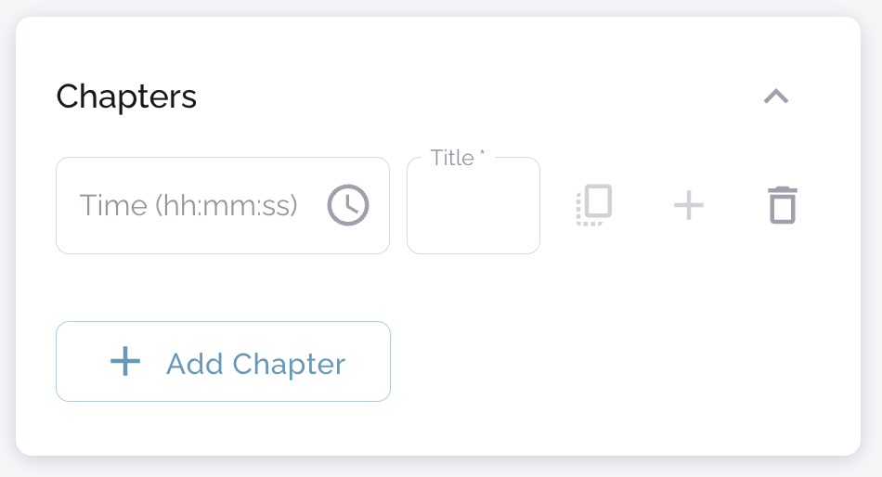Copy the chapter row with duplicate icon

pyautogui.click(x=594, y=205)
